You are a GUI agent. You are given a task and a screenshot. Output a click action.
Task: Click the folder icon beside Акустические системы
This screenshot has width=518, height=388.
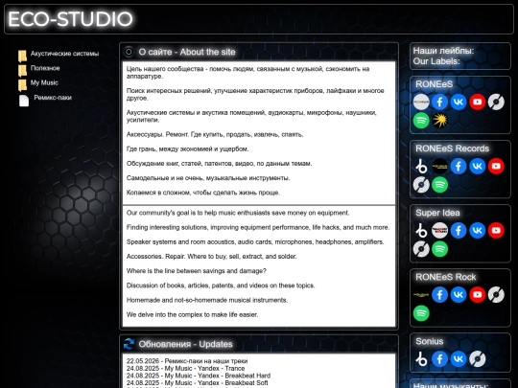(22, 57)
